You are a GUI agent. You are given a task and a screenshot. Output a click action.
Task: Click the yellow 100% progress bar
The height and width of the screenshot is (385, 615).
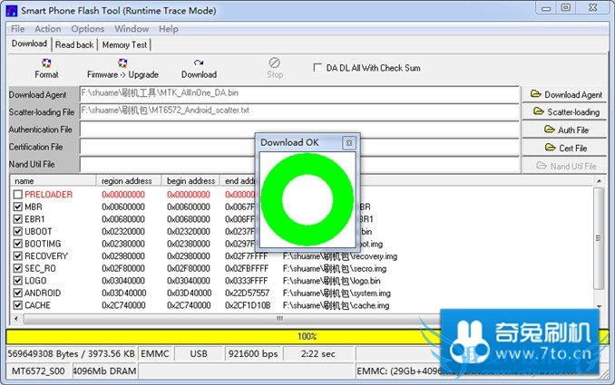307,336
